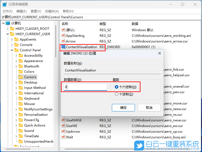
Task: Click the aero_busy.ani data cell
Action: (x=159, y=137)
